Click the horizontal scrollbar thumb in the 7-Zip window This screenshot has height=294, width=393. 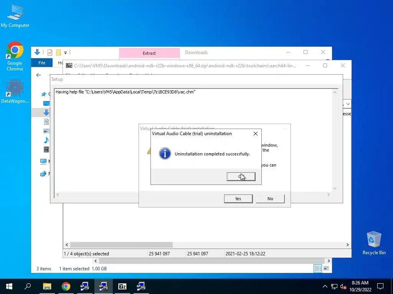click(121, 245)
